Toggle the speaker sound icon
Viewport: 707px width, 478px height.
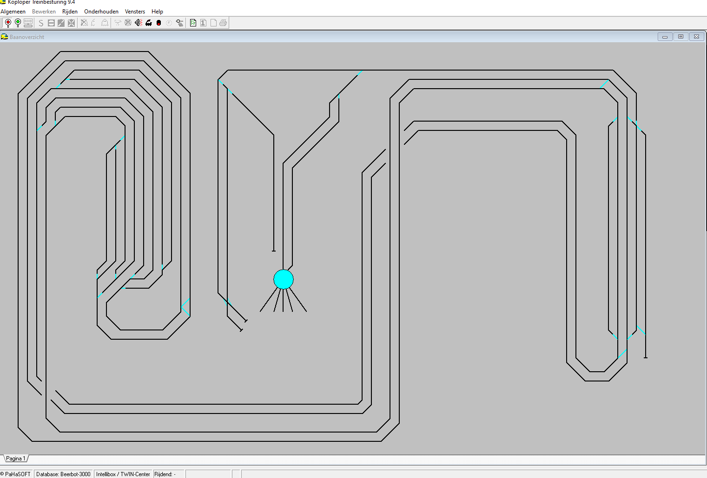[x=139, y=23]
